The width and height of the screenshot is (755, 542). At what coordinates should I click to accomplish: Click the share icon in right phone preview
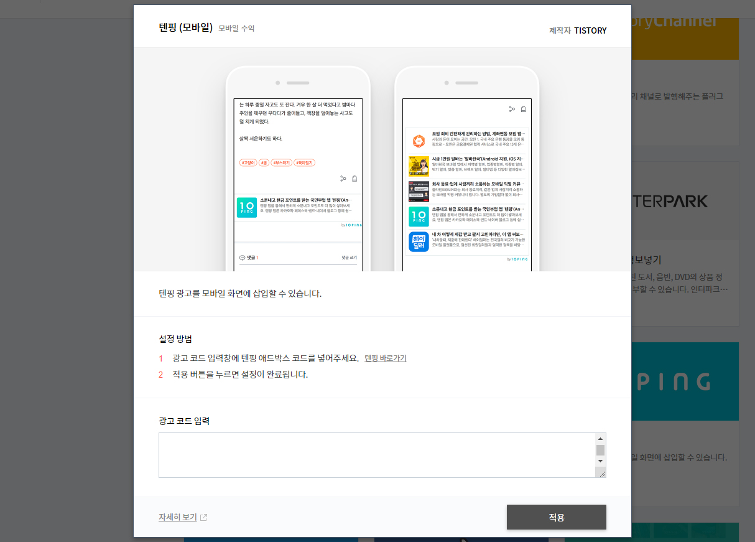pos(512,109)
